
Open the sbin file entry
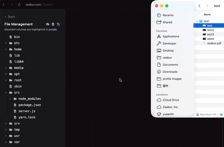click(x=18, y=86)
